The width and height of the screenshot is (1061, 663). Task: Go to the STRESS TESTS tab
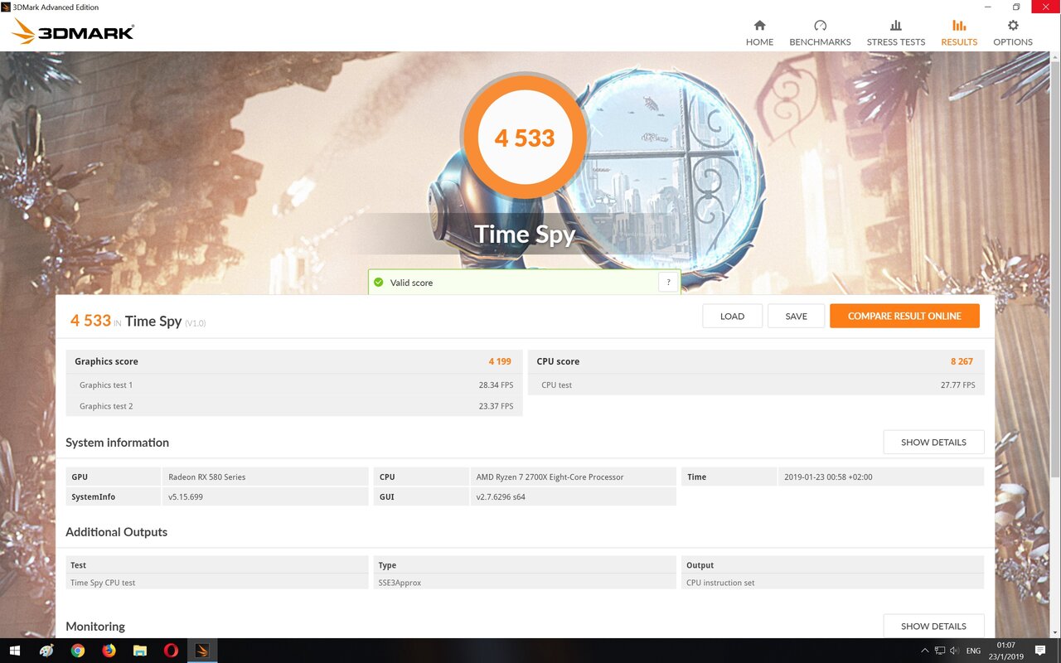pos(895,33)
